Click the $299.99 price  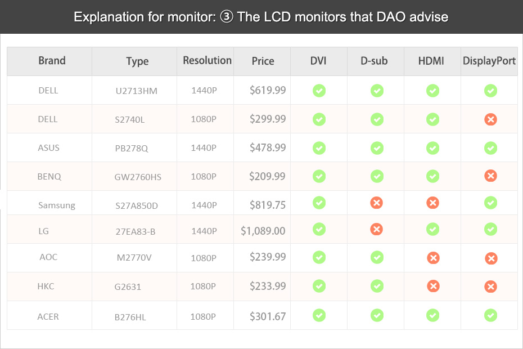pyautogui.click(x=268, y=119)
